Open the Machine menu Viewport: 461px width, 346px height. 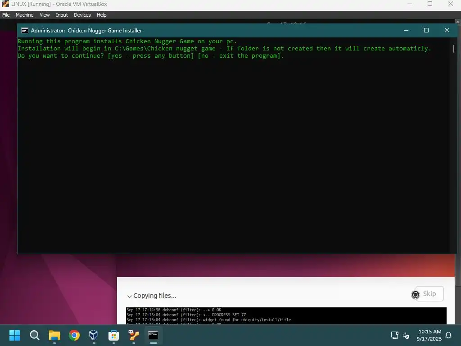(24, 15)
